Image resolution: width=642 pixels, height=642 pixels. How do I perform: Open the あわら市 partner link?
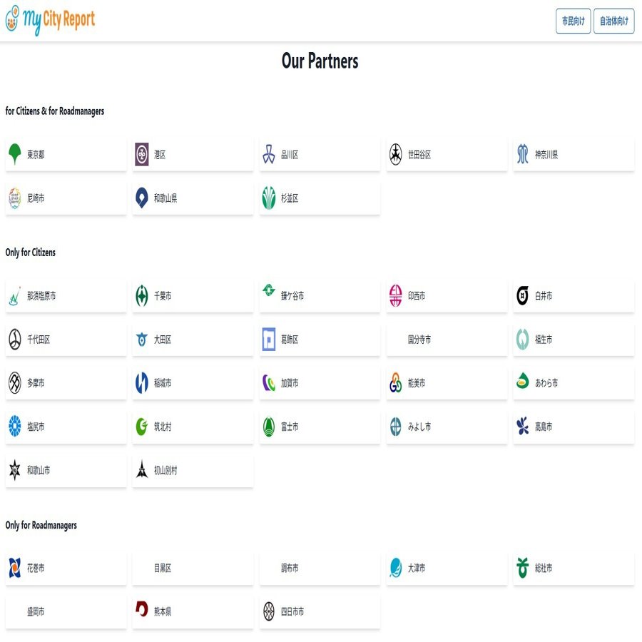point(574,383)
